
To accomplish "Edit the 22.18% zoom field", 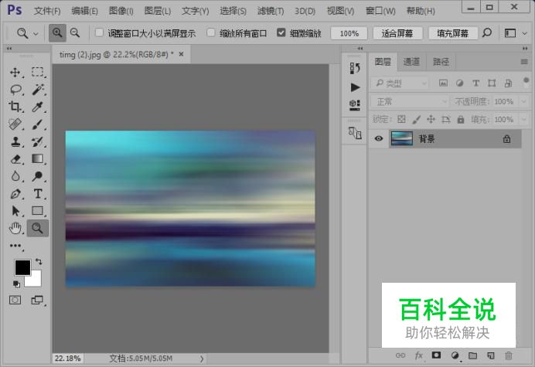I will (x=67, y=359).
